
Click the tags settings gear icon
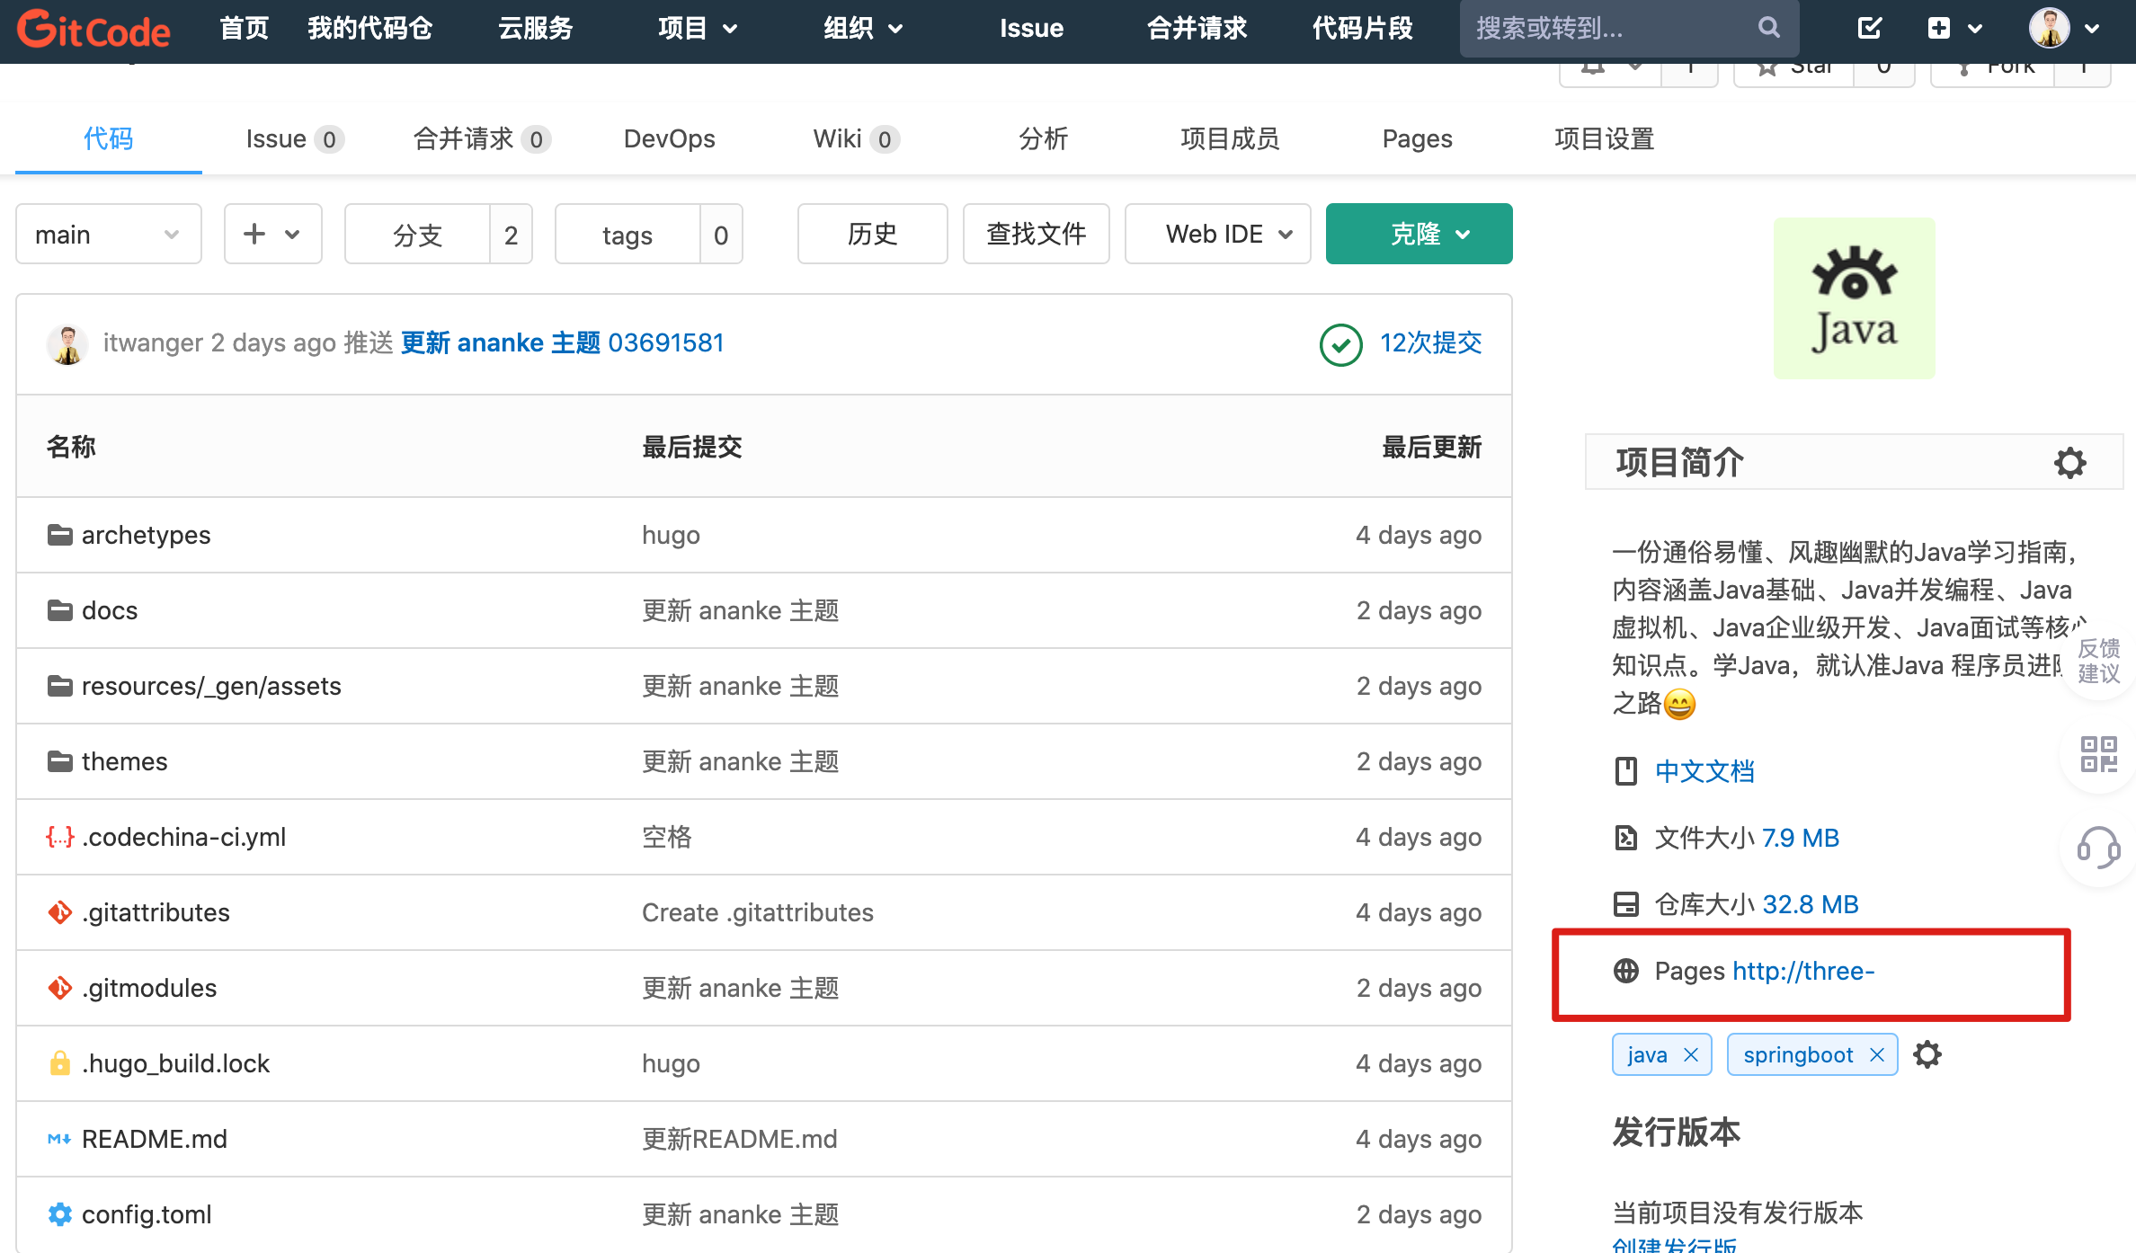click(x=1927, y=1054)
